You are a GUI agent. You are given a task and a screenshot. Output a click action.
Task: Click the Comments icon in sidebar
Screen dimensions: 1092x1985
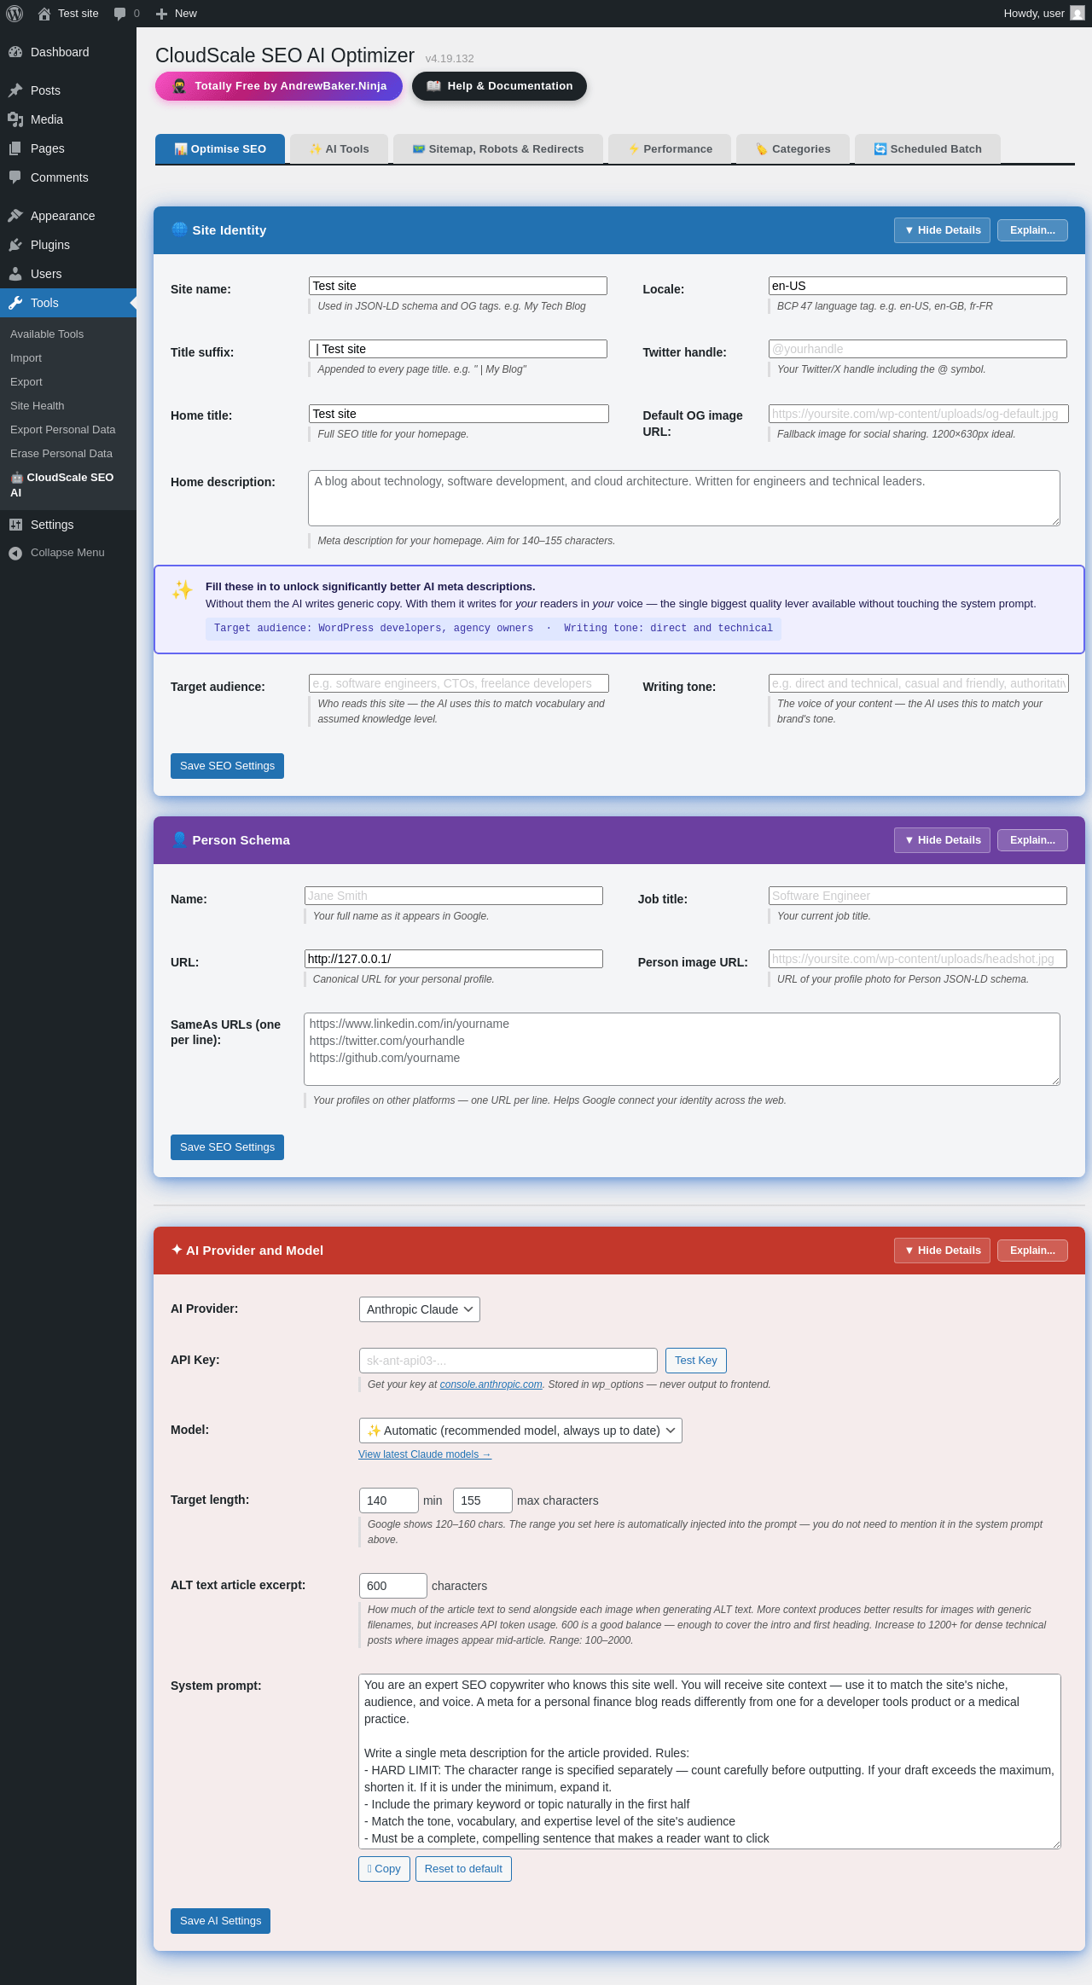click(15, 177)
